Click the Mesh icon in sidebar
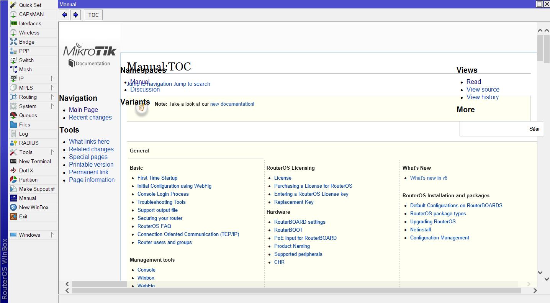 tap(13, 69)
